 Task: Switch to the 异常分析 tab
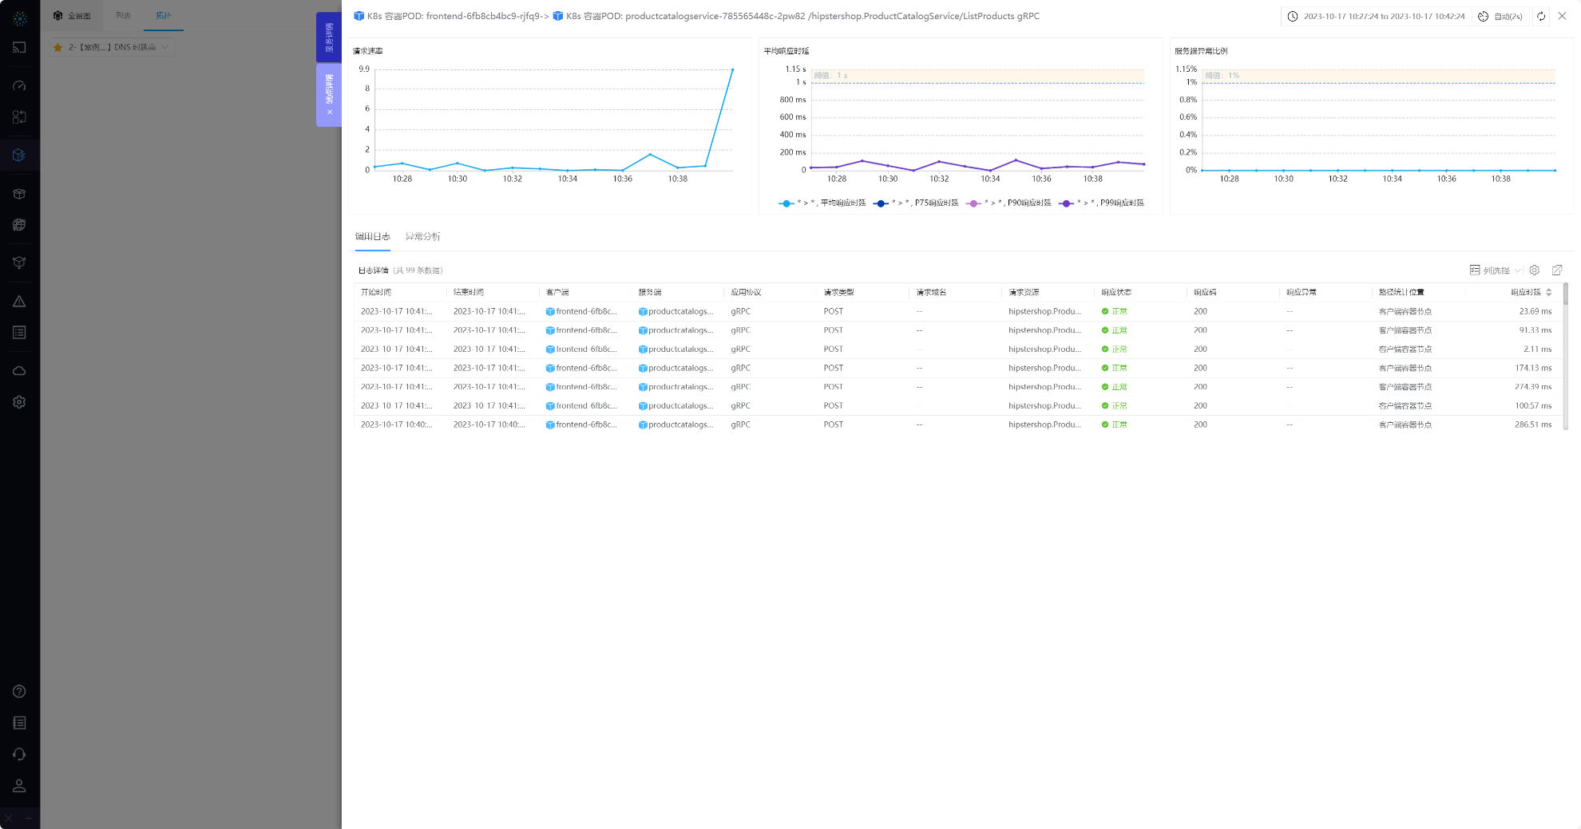(422, 237)
